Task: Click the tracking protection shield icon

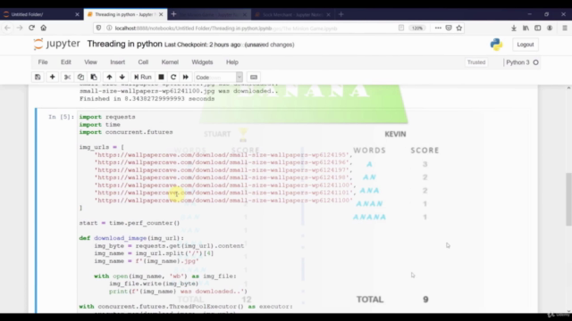Action: pyautogui.click(x=98, y=28)
